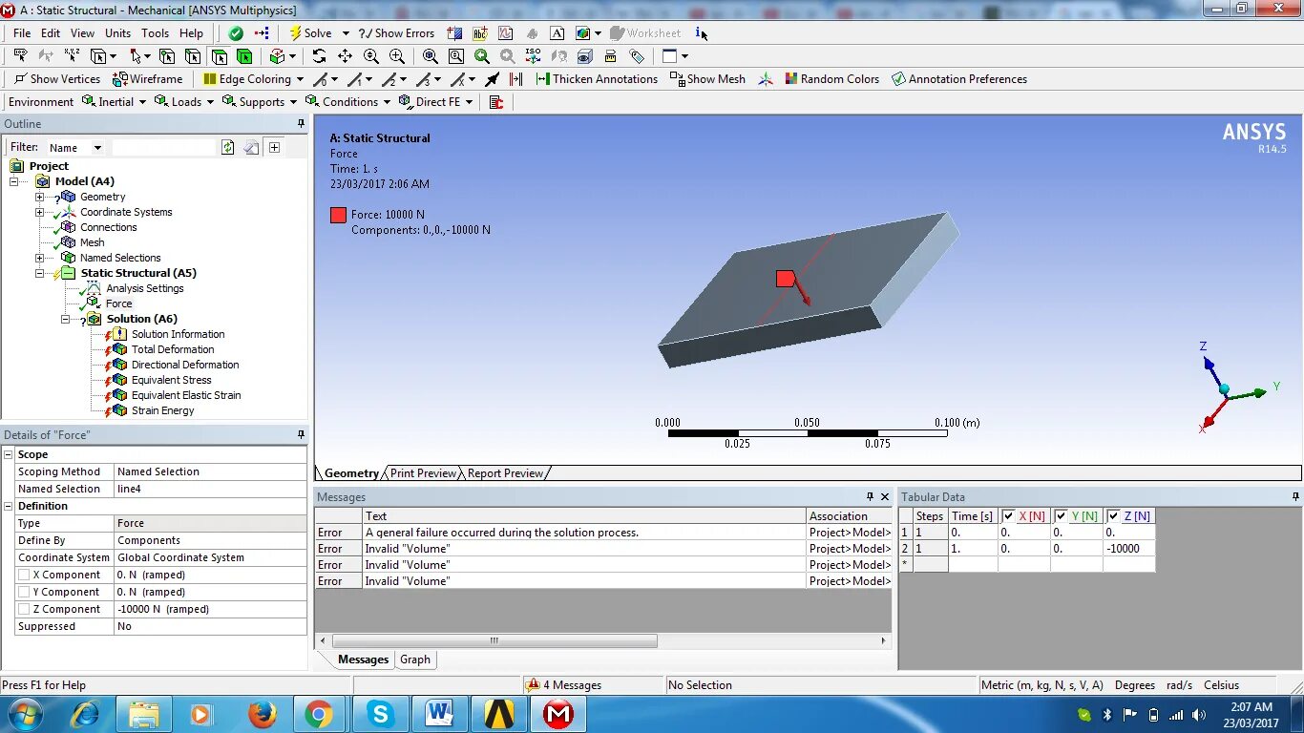The width and height of the screenshot is (1304, 733).
Task: Click the Solve lightning-bolt button
Action: click(x=310, y=33)
